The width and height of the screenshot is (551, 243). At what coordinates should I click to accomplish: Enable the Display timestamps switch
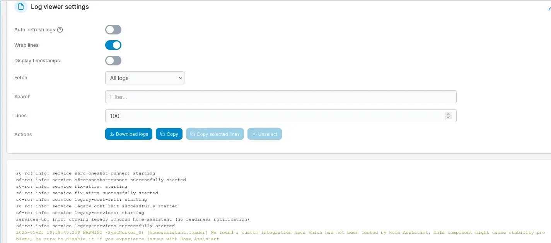113,61
